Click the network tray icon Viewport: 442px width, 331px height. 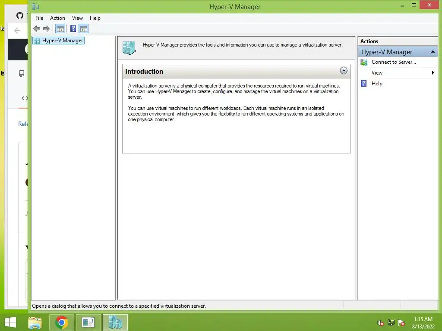click(x=391, y=323)
